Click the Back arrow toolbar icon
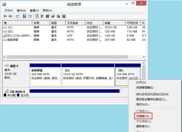The height and width of the screenshot is (132, 182). coord(5,16)
